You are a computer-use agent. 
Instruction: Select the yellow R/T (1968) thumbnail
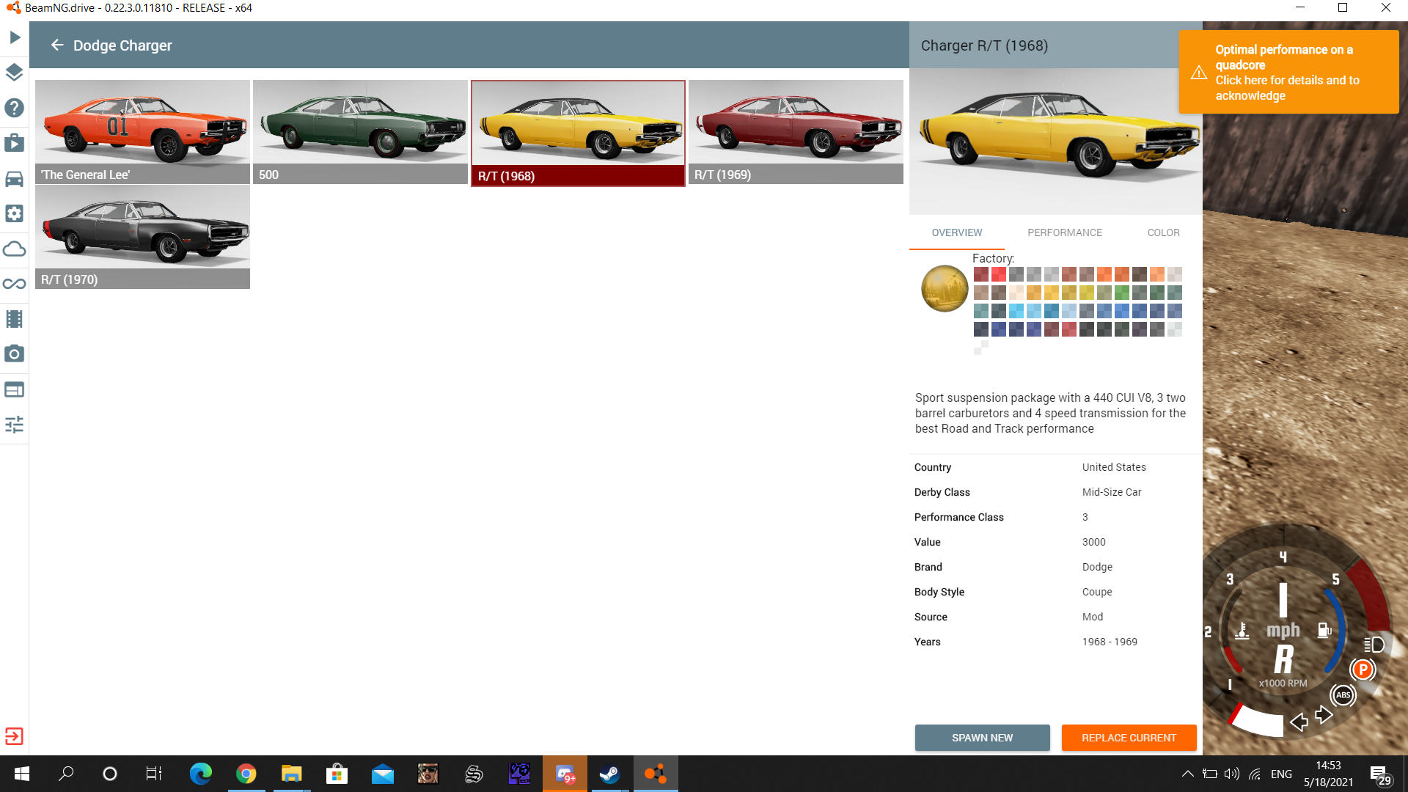point(578,133)
